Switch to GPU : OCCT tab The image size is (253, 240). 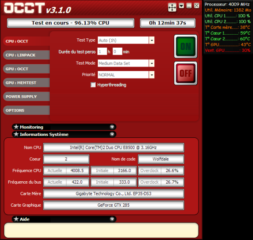(27, 69)
